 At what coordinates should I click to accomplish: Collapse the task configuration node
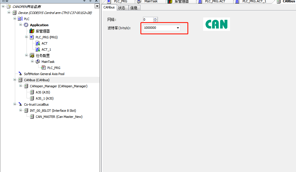pyautogui.click(x=27, y=55)
